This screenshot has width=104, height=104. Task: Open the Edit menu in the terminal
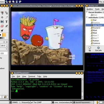18,76
